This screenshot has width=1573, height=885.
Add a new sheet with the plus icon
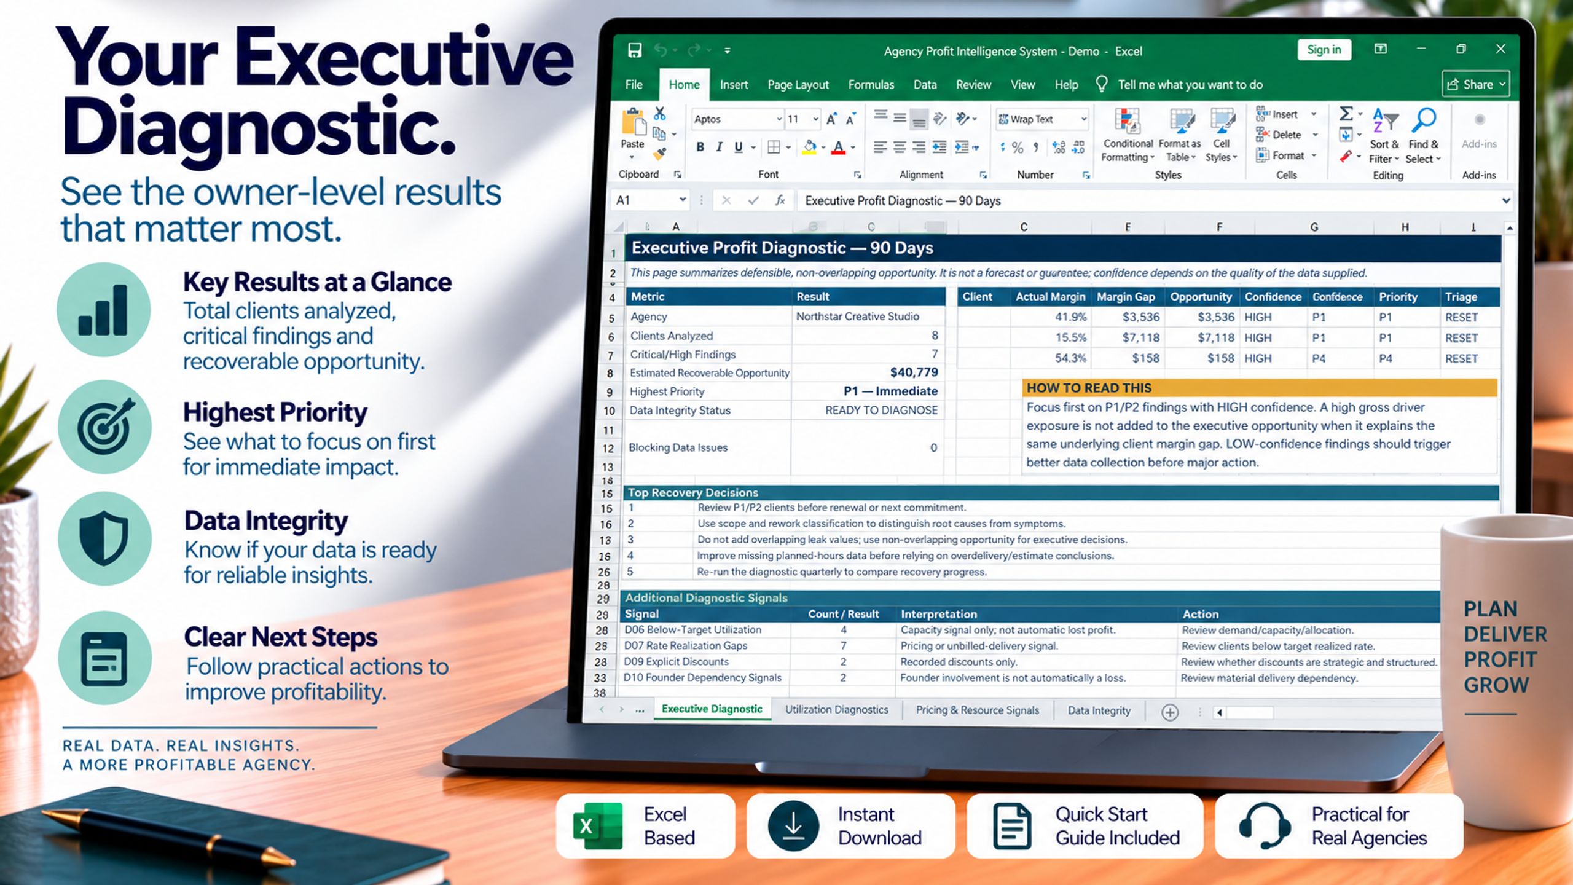(1170, 712)
